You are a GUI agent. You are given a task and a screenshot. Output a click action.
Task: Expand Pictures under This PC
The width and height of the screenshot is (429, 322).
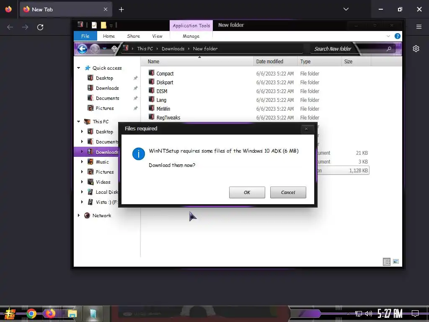(82, 172)
